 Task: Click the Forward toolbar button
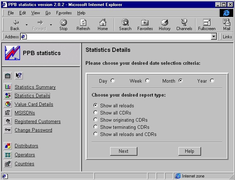pos(39,25)
